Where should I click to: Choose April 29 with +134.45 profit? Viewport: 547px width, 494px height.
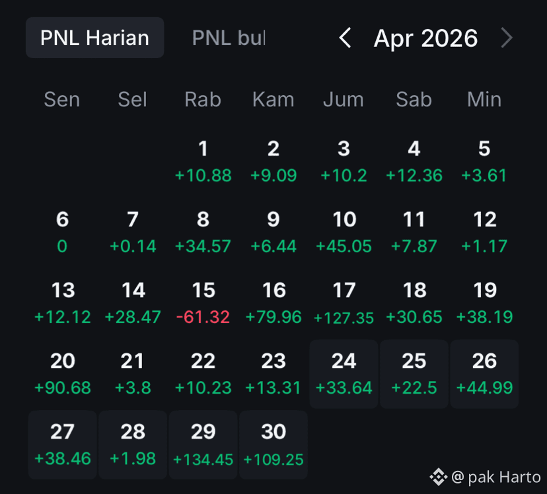(203, 445)
